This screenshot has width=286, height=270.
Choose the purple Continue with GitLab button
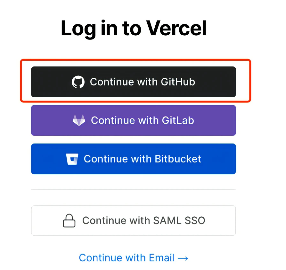pos(134,120)
